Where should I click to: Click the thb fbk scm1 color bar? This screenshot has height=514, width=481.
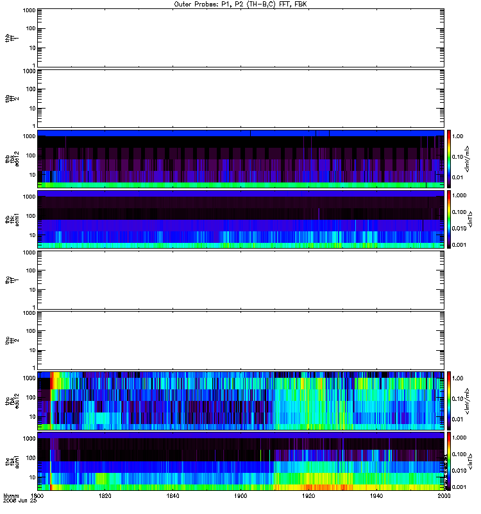pyautogui.click(x=449, y=219)
